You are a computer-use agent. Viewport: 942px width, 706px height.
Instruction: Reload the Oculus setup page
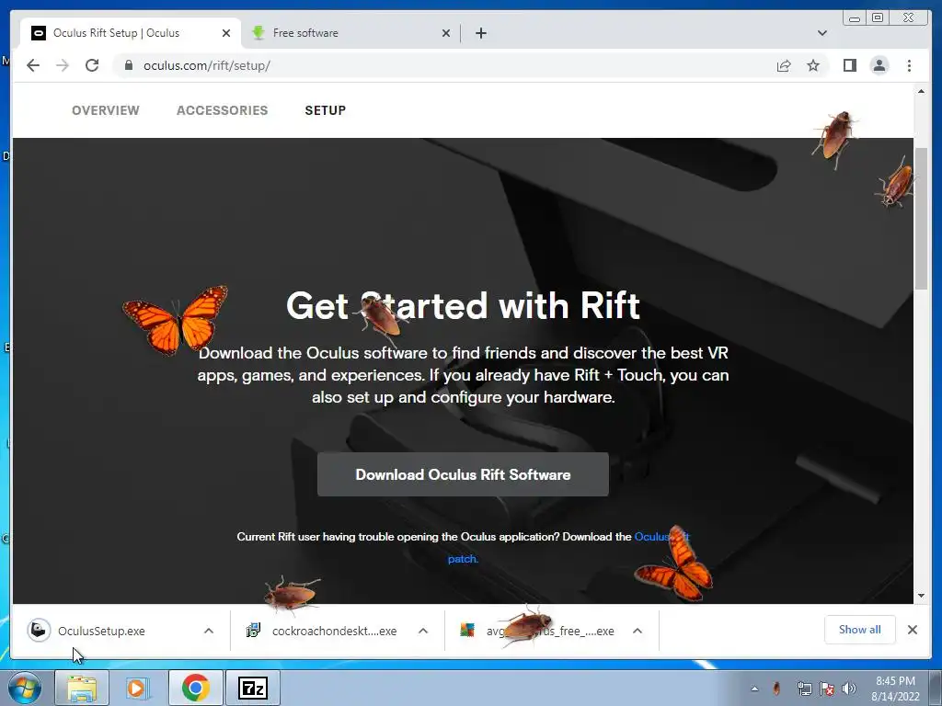(92, 65)
